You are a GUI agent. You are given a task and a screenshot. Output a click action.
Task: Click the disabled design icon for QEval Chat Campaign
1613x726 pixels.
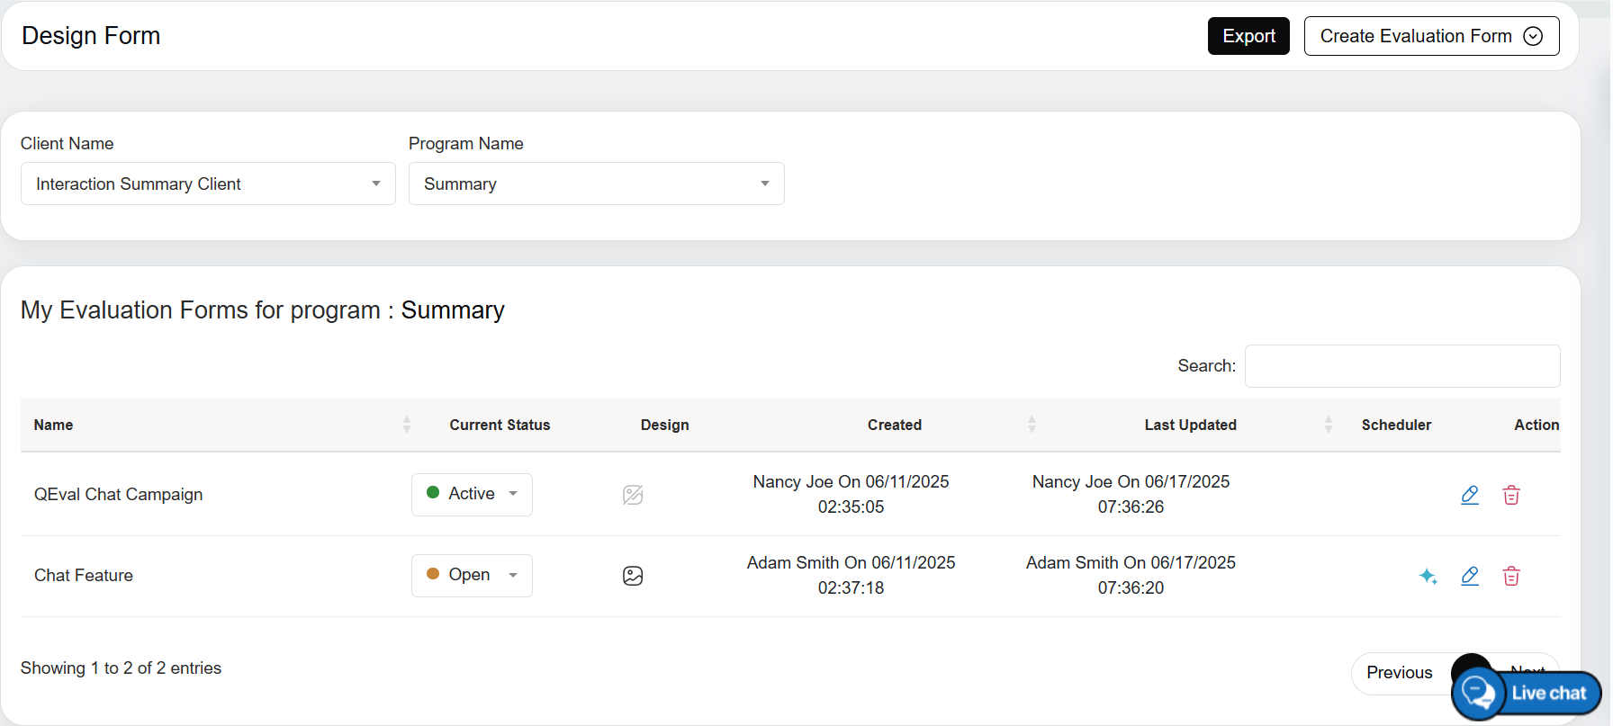[x=633, y=495]
